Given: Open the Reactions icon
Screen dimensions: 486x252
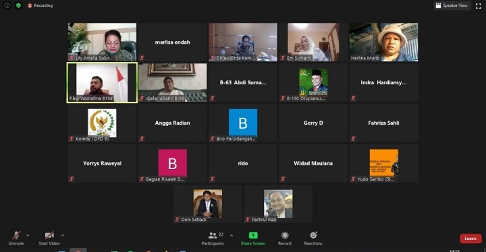Looking at the screenshot, I should (313, 235).
